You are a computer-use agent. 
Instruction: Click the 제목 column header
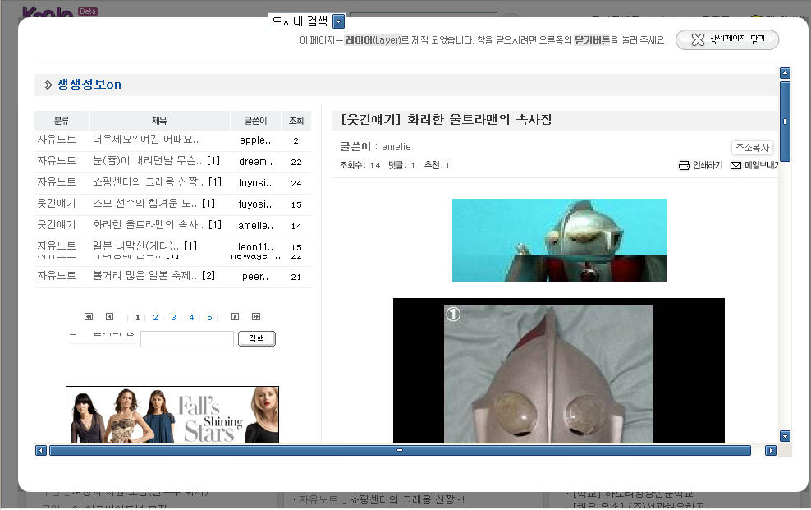point(159,121)
